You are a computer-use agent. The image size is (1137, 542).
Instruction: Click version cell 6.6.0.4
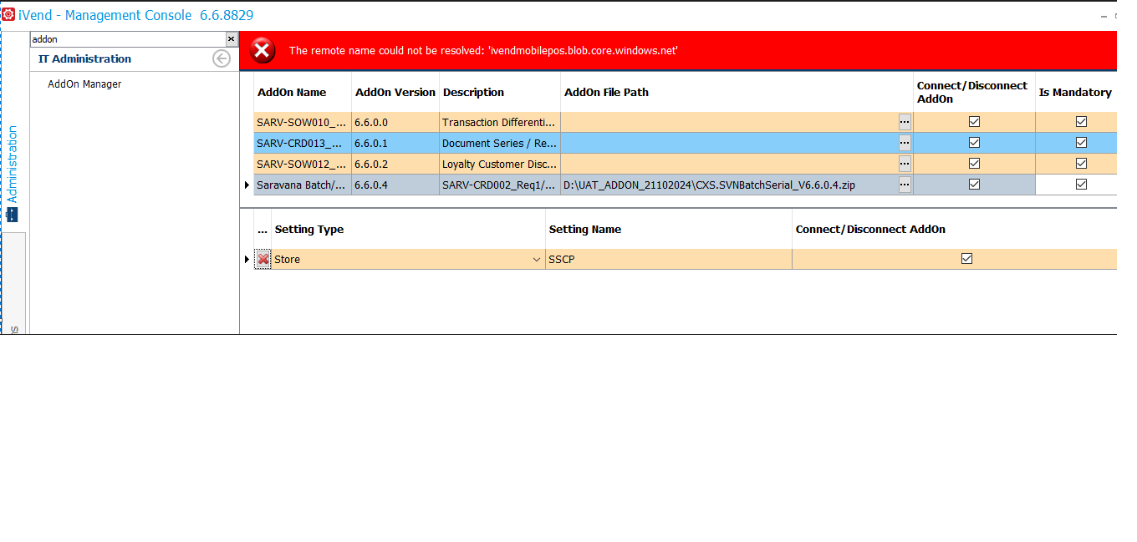395,185
